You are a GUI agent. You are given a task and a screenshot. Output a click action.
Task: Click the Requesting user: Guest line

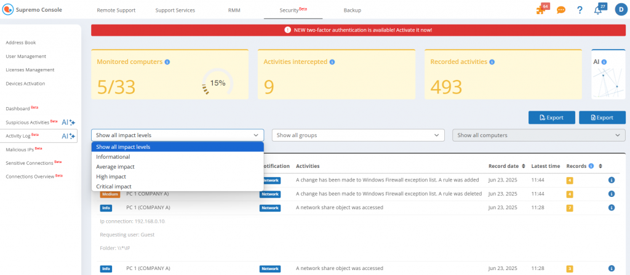pos(127,235)
